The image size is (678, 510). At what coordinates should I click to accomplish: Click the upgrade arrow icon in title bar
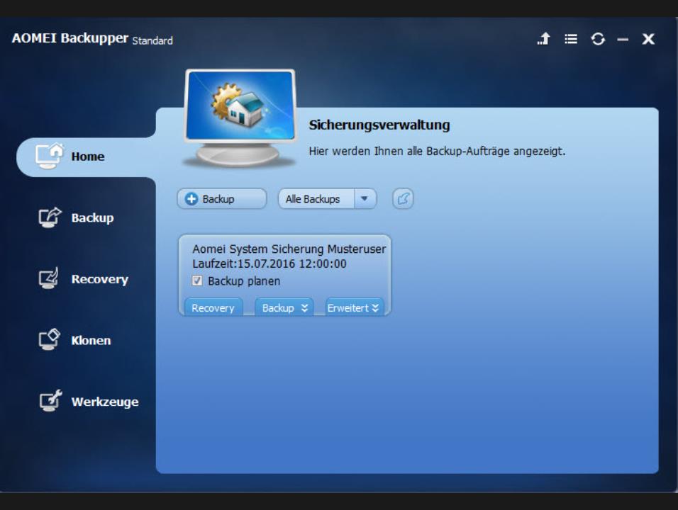click(543, 40)
